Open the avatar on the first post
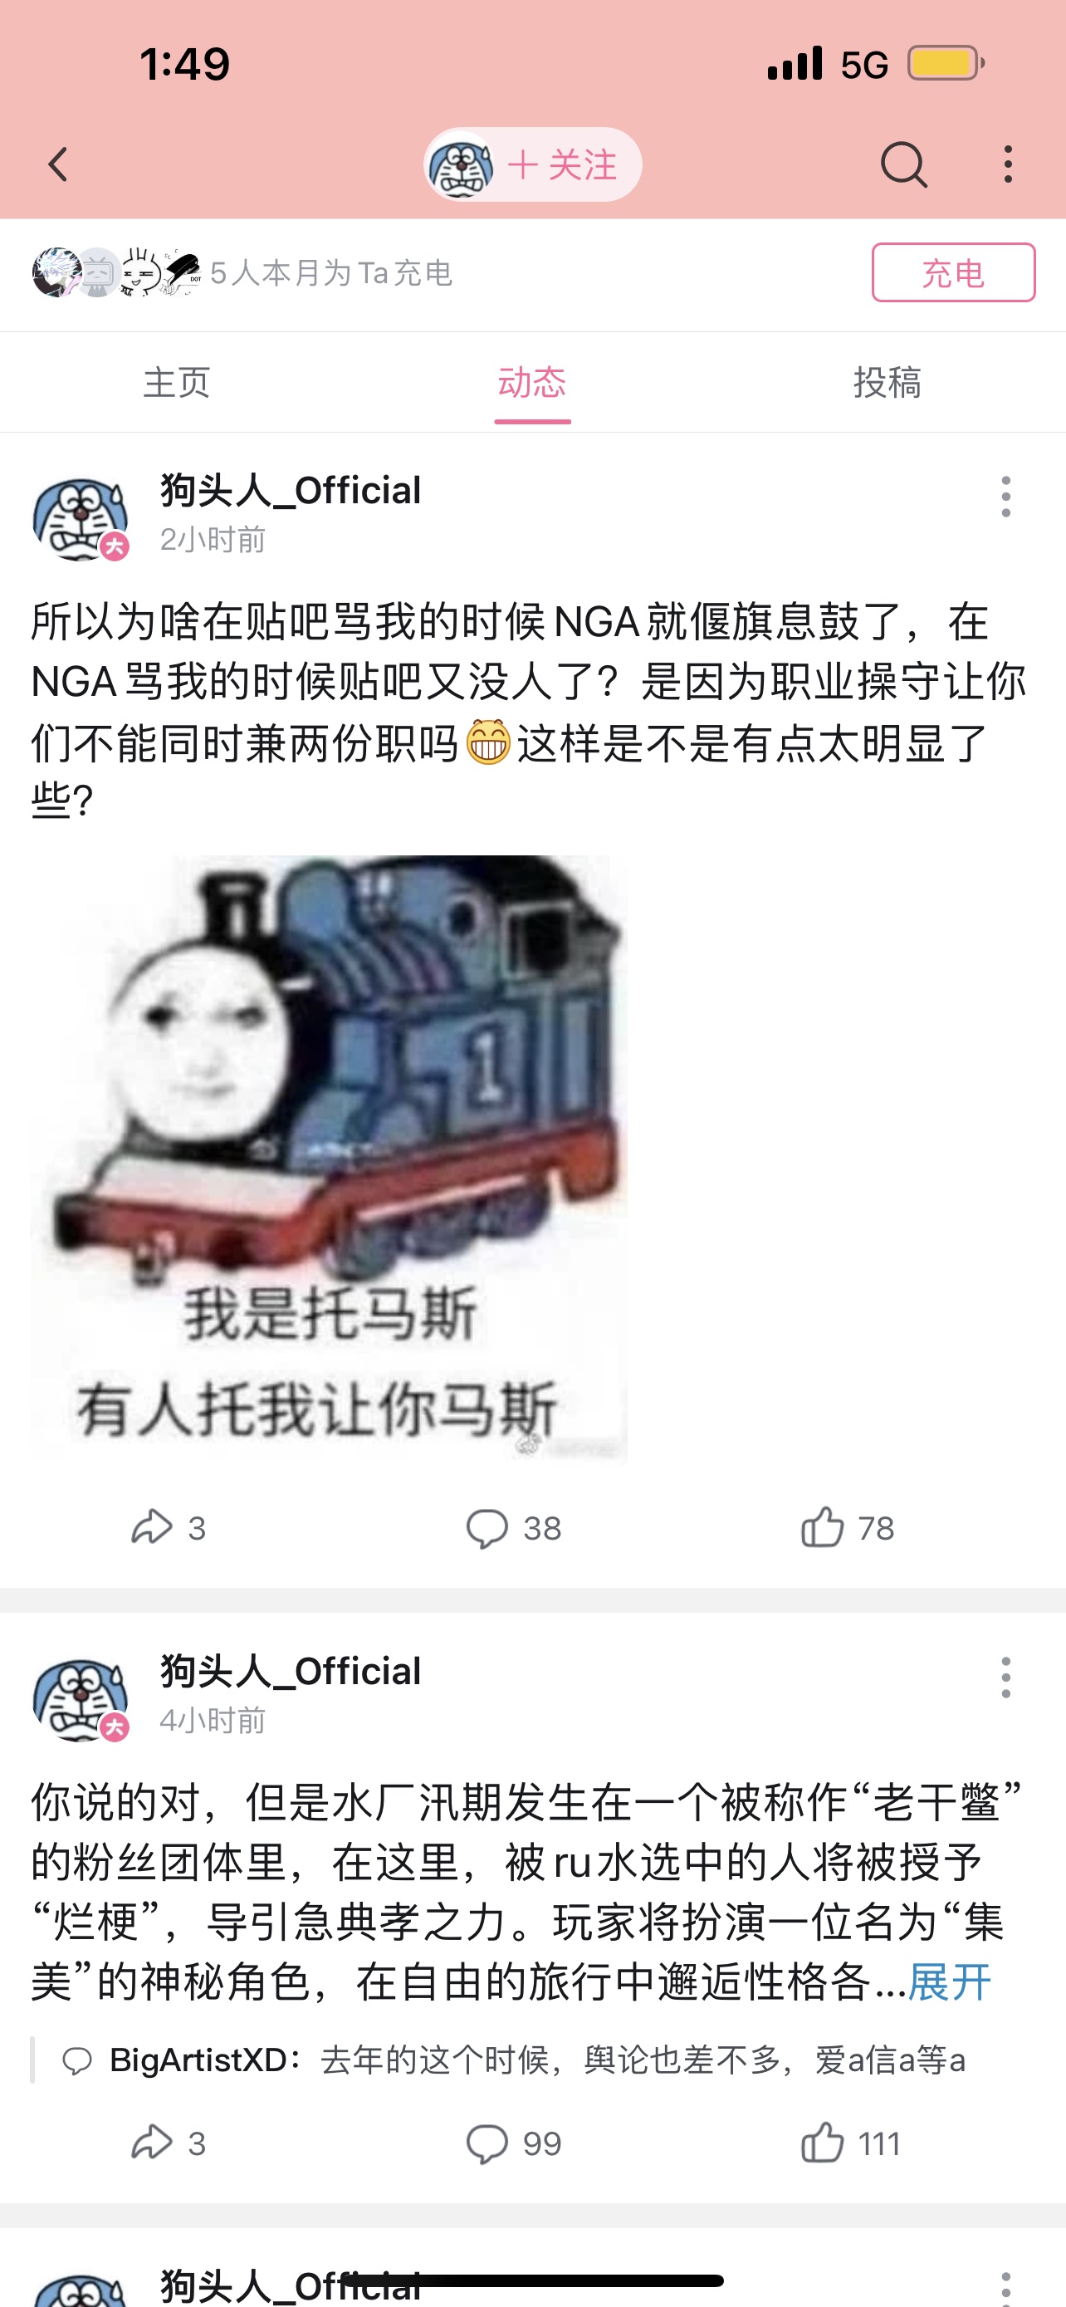The height and width of the screenshot is (2307, 1066). pos(81,519)
